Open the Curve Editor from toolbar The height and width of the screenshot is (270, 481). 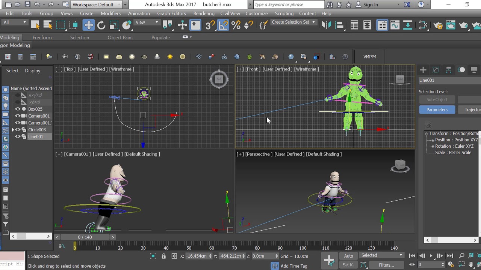[x=395, y=25]
